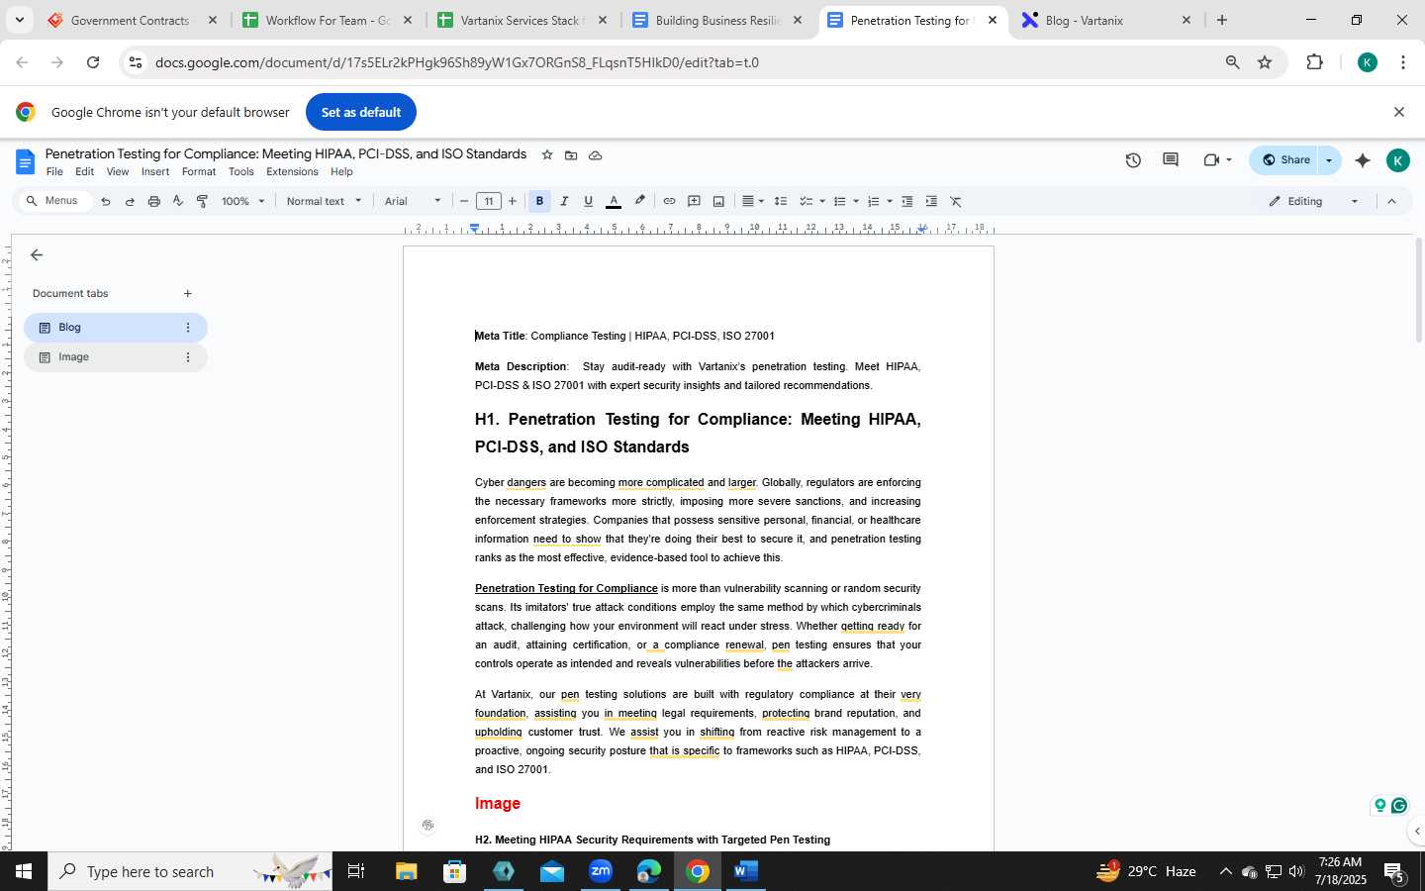Open options for the Image tab

point(187,357)
